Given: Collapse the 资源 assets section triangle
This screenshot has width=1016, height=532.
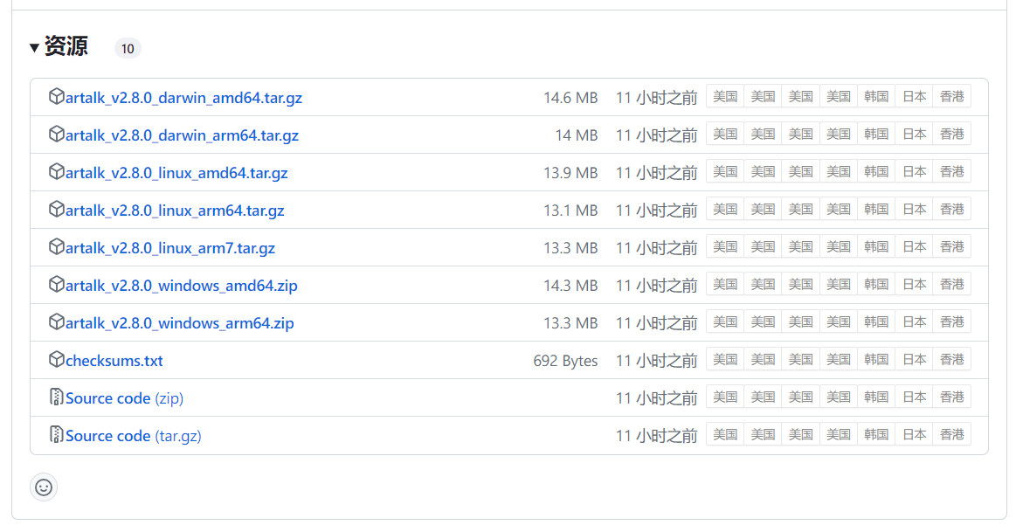Looking at the screenshot, I should (x=34, y=48).
